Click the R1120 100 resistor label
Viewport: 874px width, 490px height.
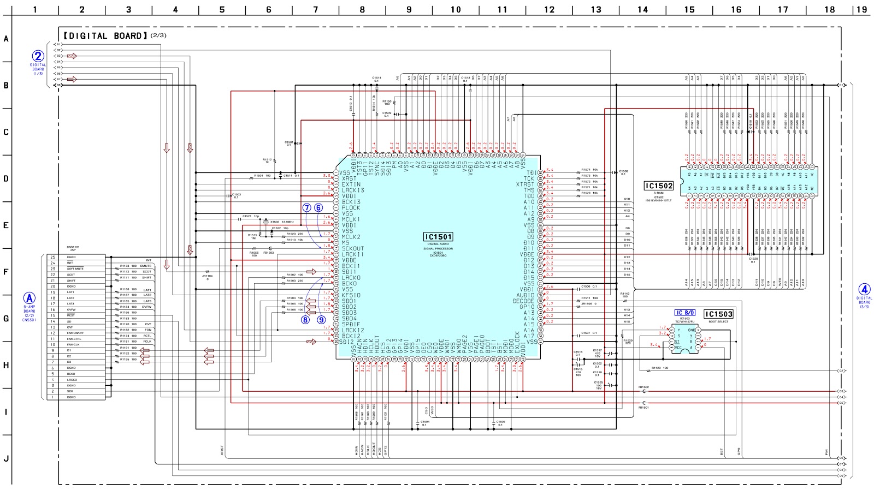click(x=660, y=368)
